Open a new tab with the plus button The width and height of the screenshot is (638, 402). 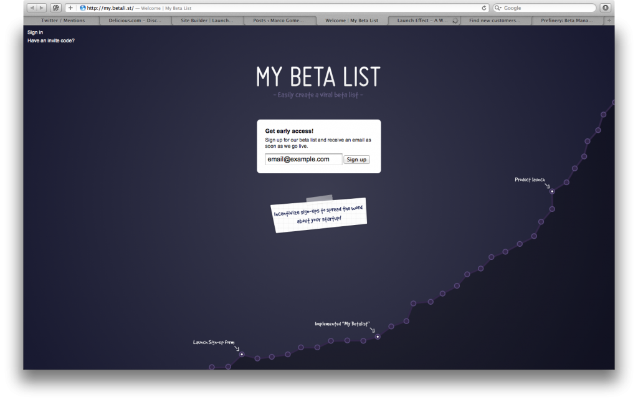click(x=69, y=8)
